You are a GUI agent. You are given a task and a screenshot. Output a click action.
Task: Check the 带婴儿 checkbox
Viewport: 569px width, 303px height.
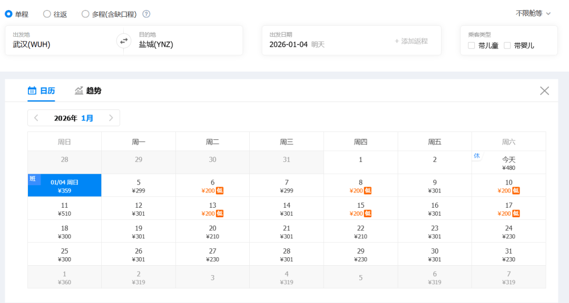[507, 46]
